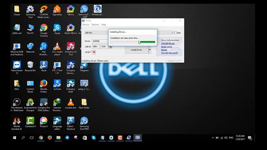This screenshot has width=267, height=150.
Task: Open the Help menu in Zadig
Action: 103,25
